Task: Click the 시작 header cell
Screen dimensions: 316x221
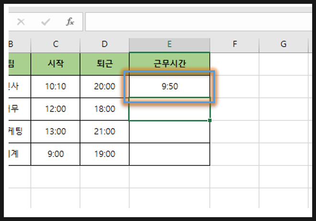Action: [x=56, y=64]
